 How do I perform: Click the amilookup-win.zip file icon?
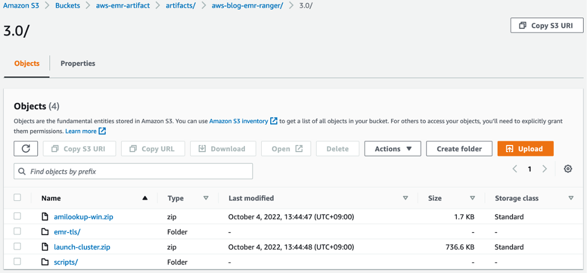(x=45, y=217)
